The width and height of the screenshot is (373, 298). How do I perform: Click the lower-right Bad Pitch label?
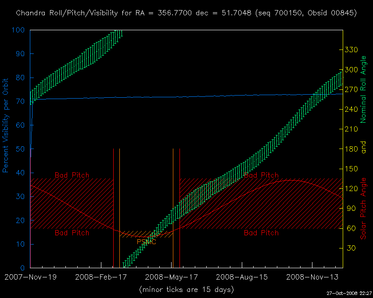coord(261,233)
